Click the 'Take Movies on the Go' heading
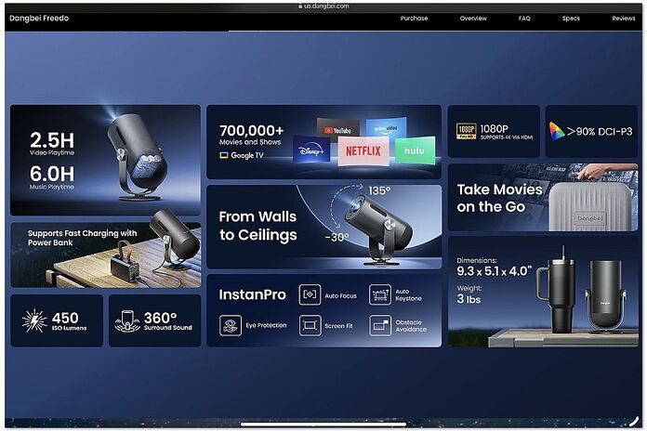 (x=500, y=198)
